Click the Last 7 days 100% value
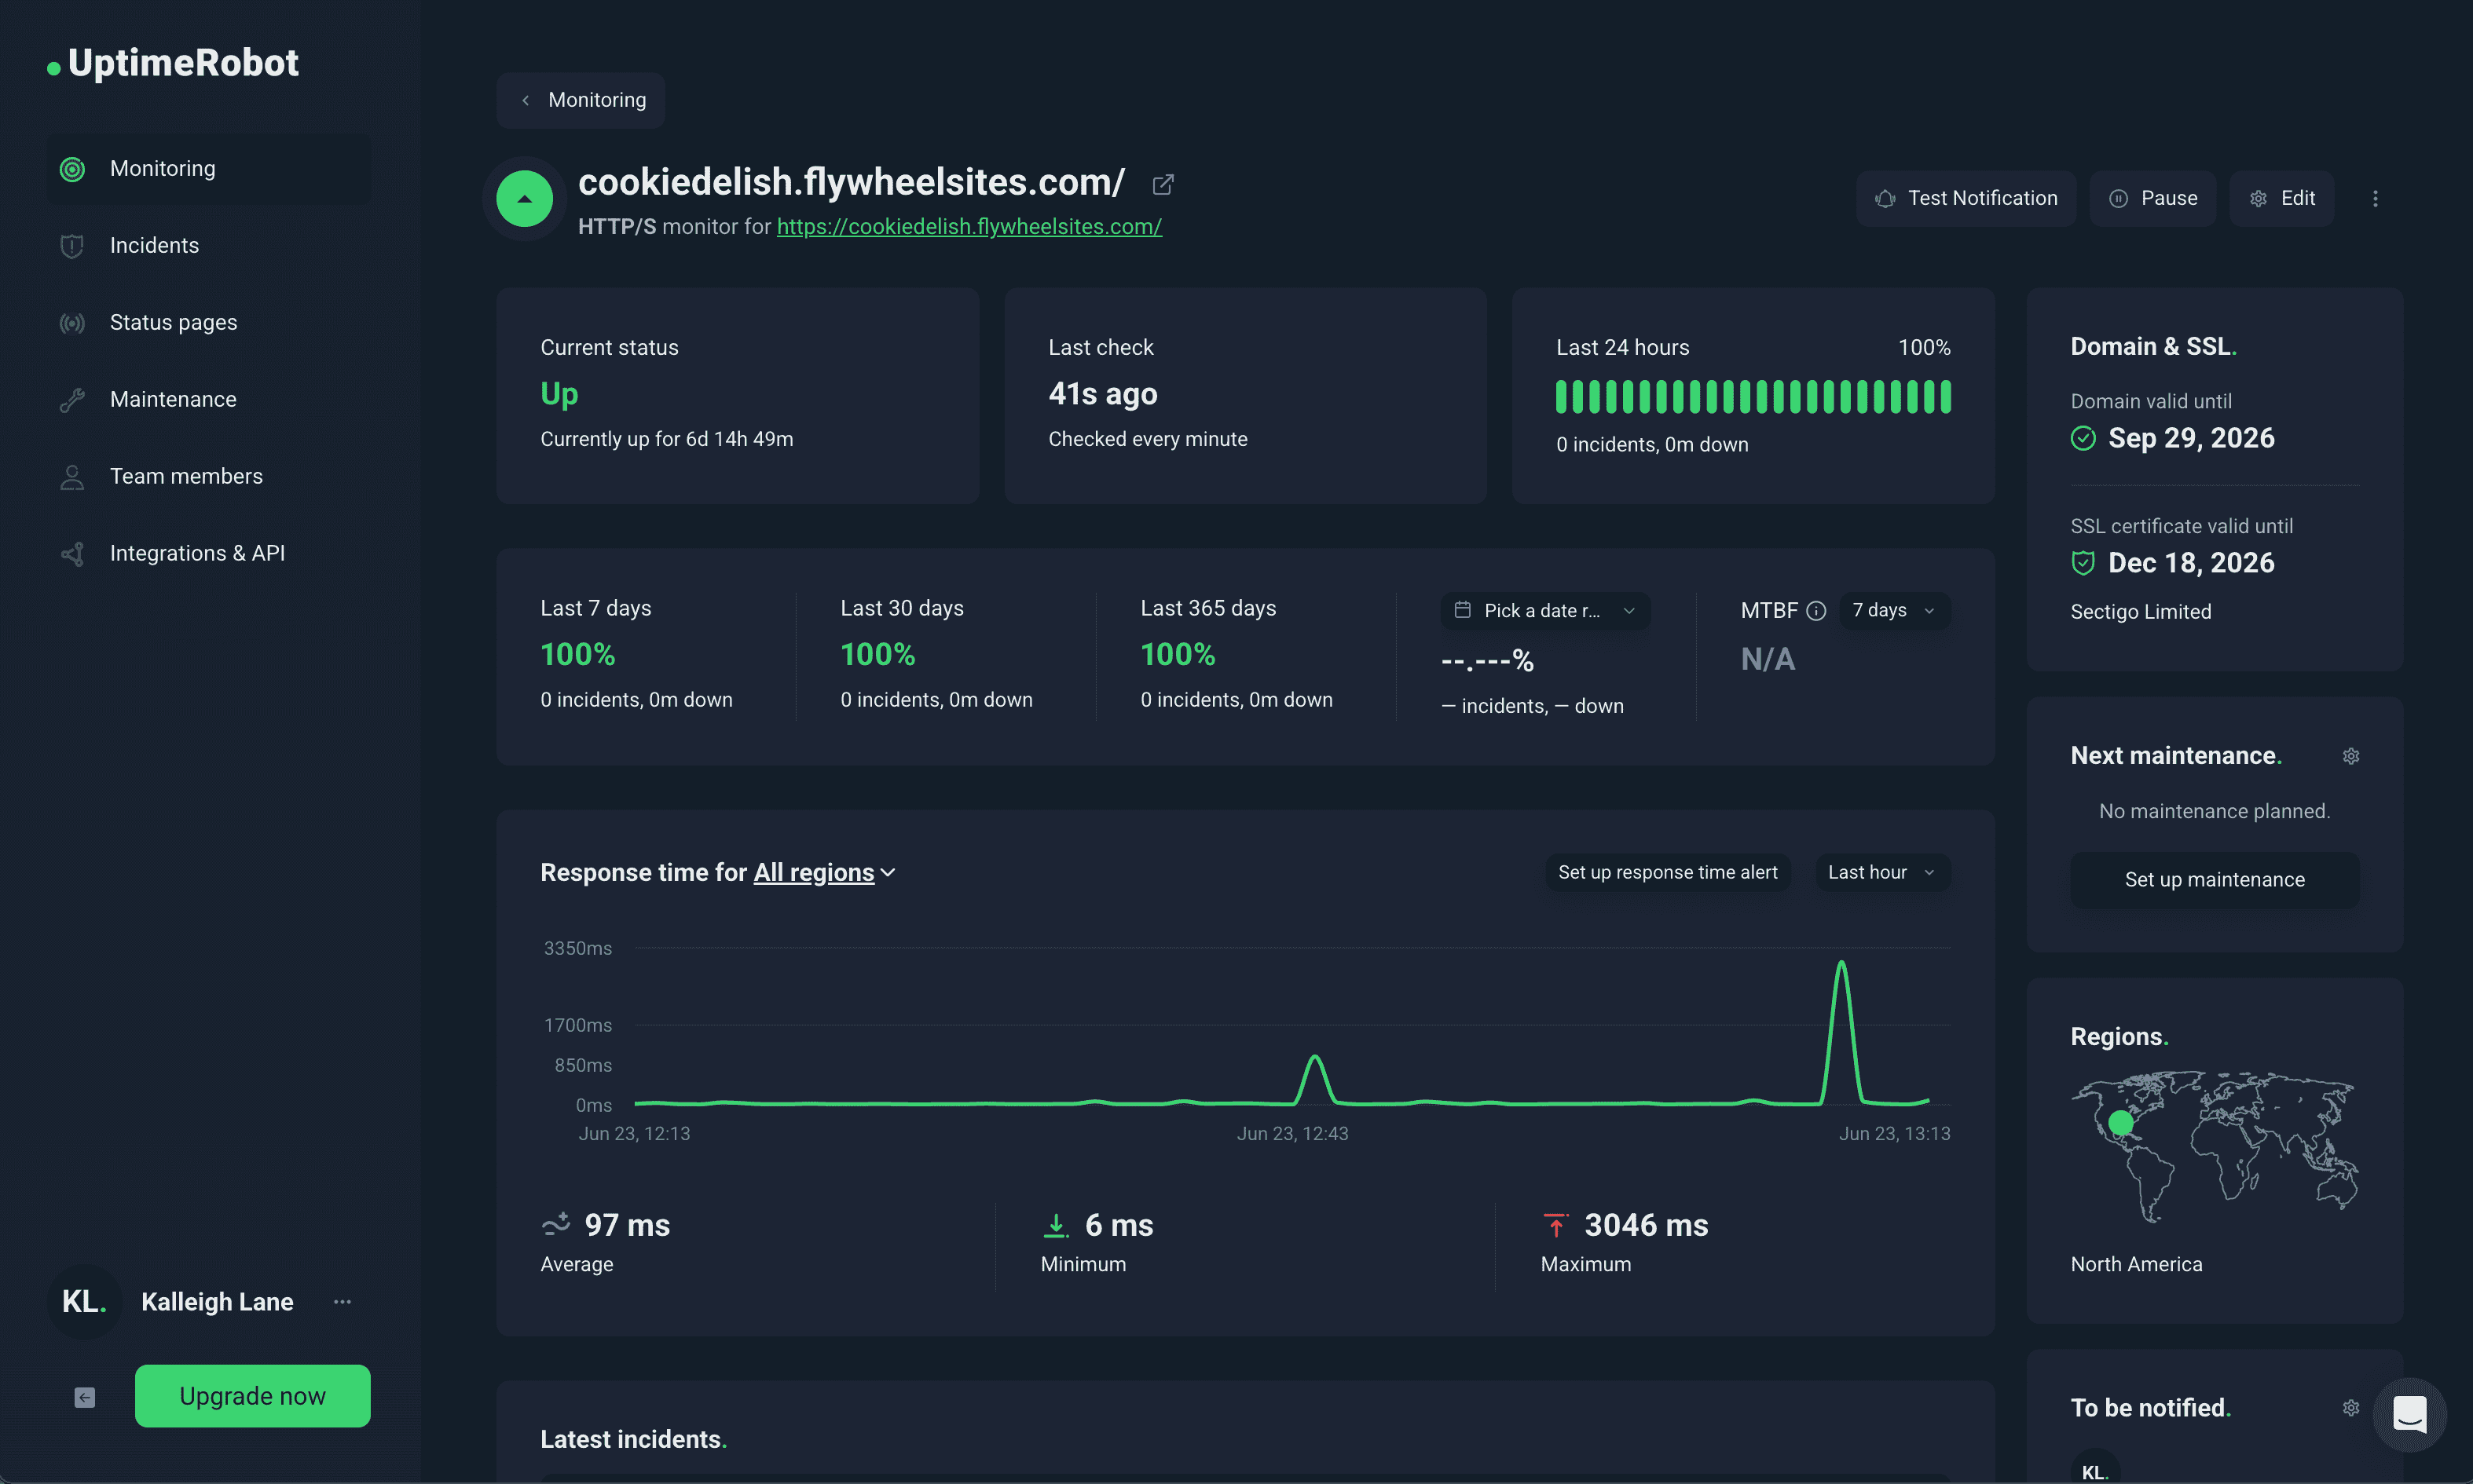This screenshot has width=2473, height=1484. tap(577, 655)
